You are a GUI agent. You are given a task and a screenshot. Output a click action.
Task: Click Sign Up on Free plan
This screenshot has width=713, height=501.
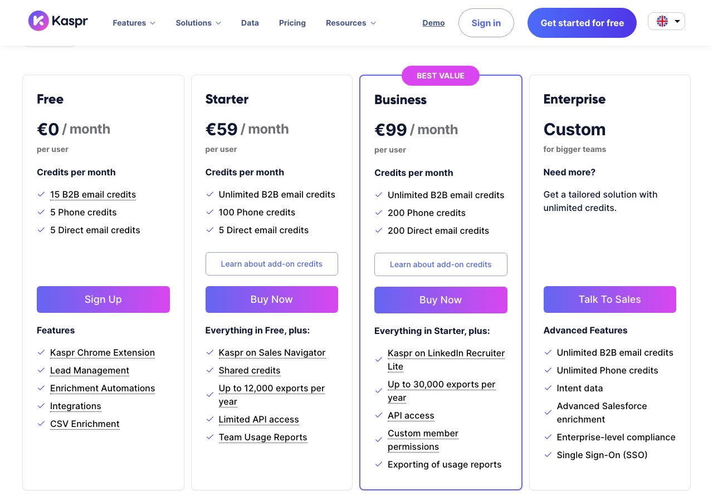point(103,299)
